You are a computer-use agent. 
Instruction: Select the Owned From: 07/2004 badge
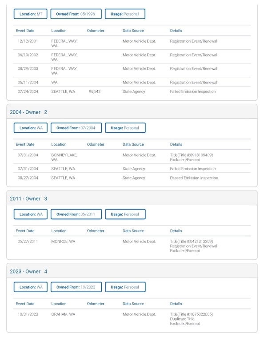click(76, 128)
